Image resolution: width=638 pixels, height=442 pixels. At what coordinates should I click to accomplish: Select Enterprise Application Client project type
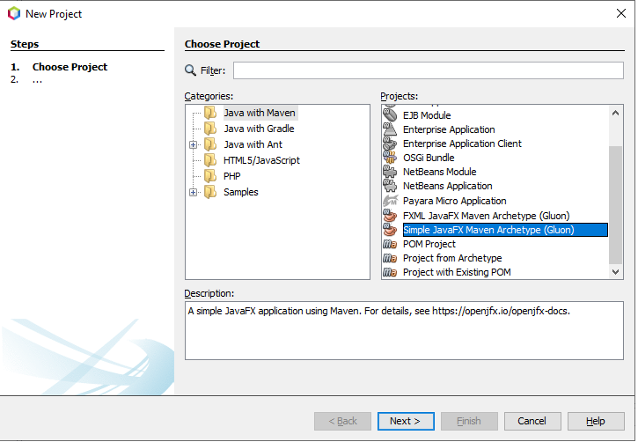pos(462,144)
